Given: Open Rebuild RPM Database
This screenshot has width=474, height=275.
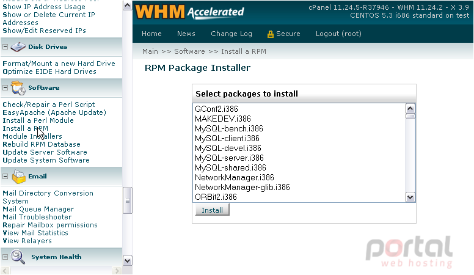Looking at the screenshot, I should (42, 144).
